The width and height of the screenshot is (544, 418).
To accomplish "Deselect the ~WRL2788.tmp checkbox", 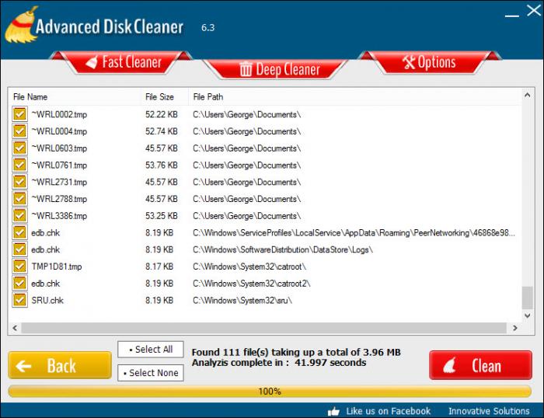I will (x=19, y=199).
